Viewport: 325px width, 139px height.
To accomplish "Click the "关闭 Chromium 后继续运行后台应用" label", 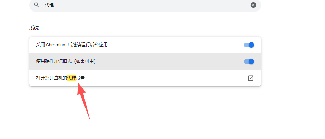I will [72, 45].
